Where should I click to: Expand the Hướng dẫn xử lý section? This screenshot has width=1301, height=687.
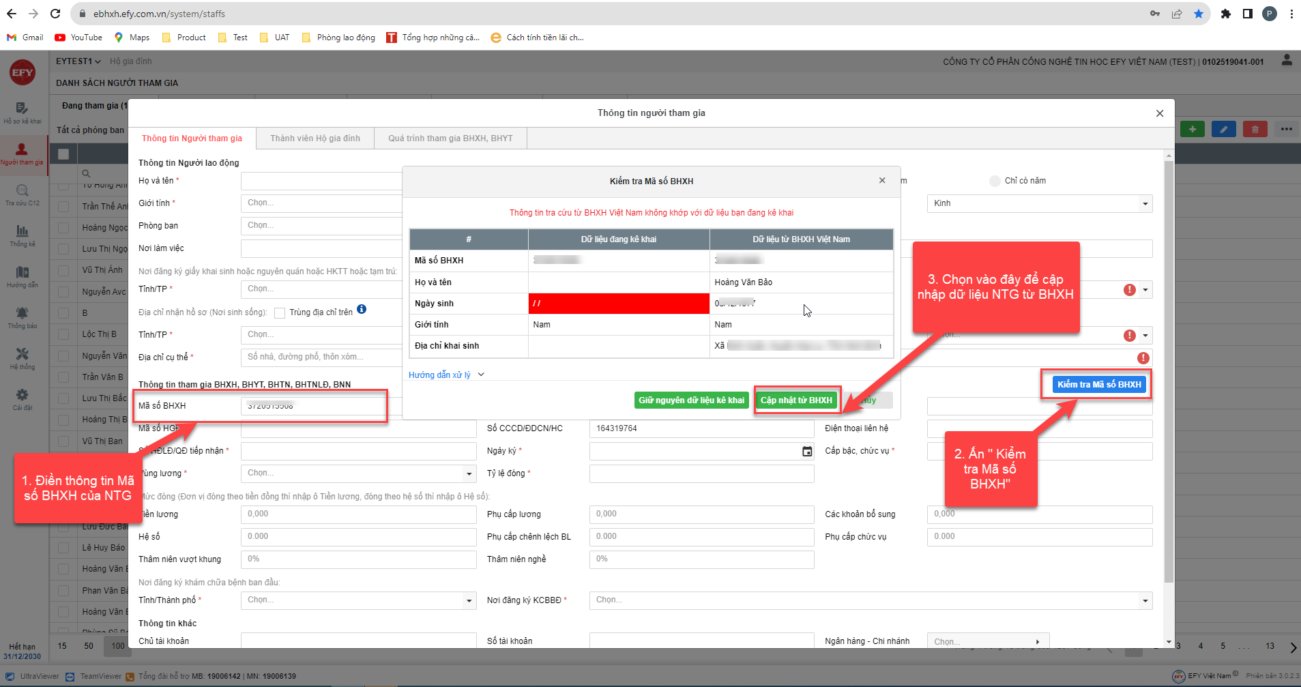pos(446,375)
